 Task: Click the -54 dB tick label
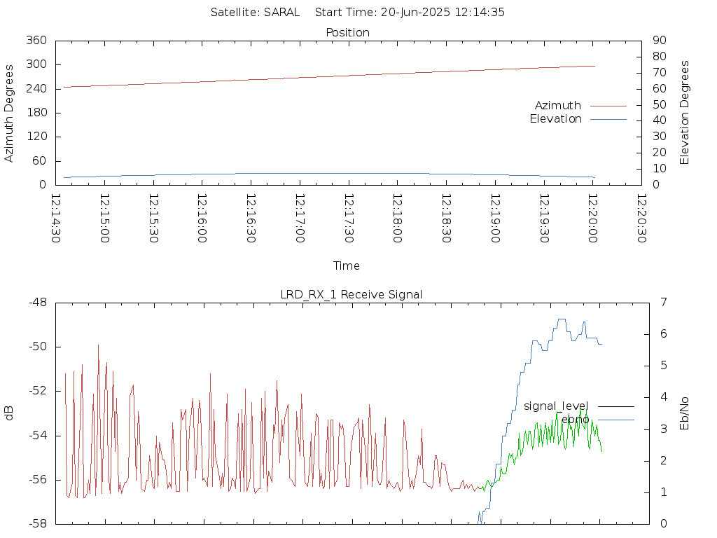click(38, 436)
